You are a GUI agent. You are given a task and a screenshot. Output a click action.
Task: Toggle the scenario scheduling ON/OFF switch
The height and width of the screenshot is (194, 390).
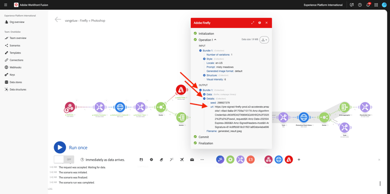point(64,160)
